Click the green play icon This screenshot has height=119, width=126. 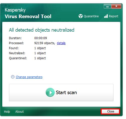pyautogui.click(x=50, y=92)
